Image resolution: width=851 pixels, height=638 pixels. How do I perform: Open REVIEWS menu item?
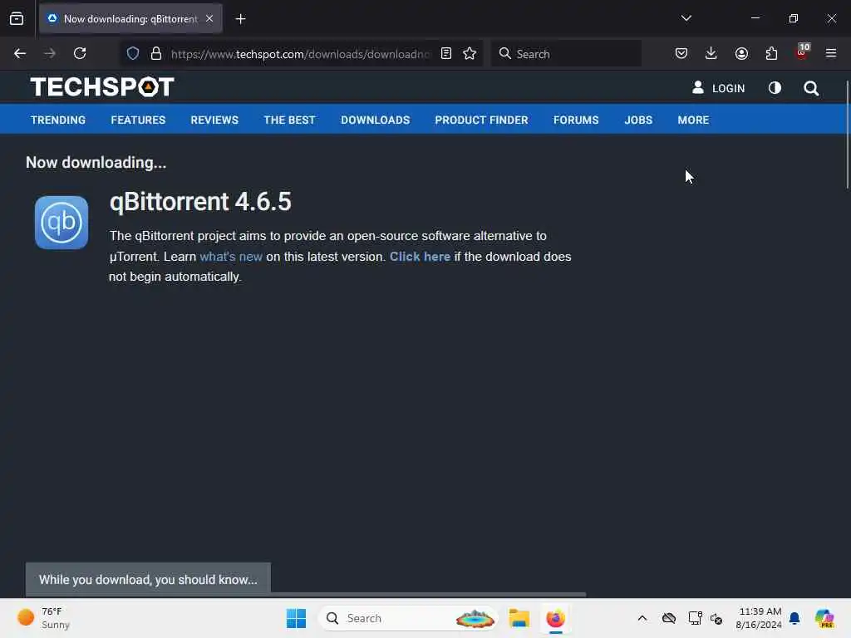[x=214, y=120]
